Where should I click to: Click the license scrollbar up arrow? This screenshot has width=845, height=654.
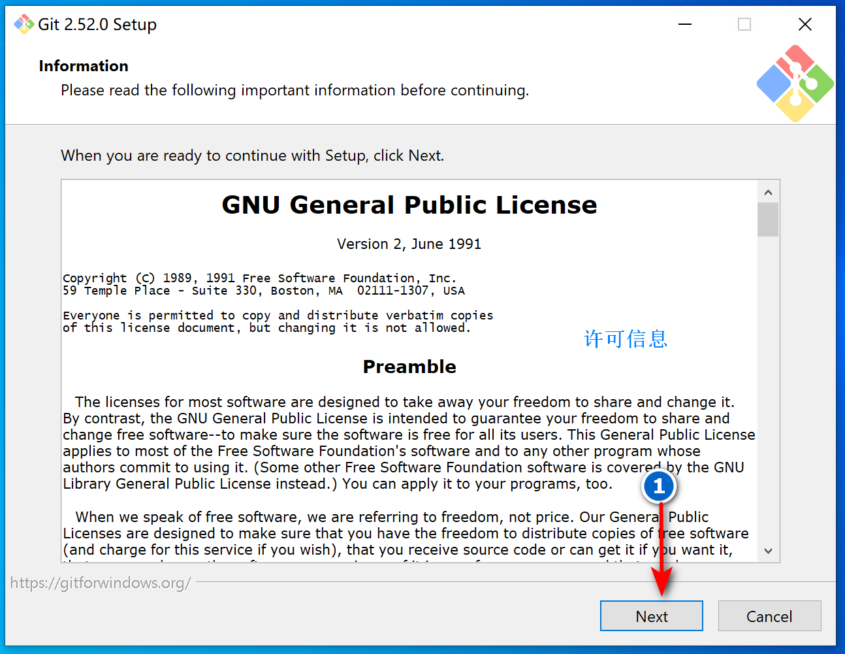(x=768, y=192)
